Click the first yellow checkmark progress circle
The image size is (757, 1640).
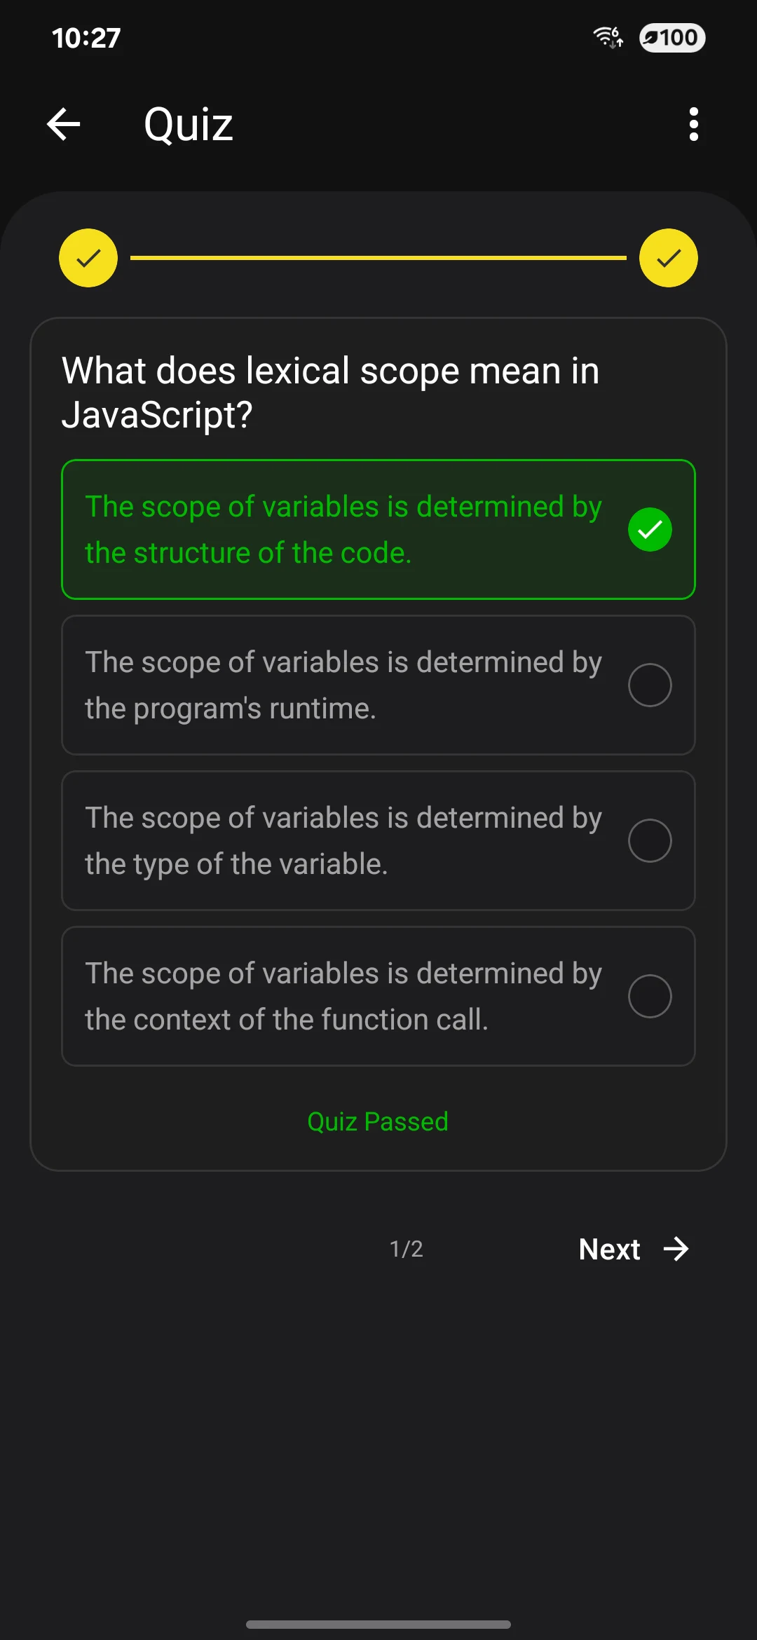88,258
